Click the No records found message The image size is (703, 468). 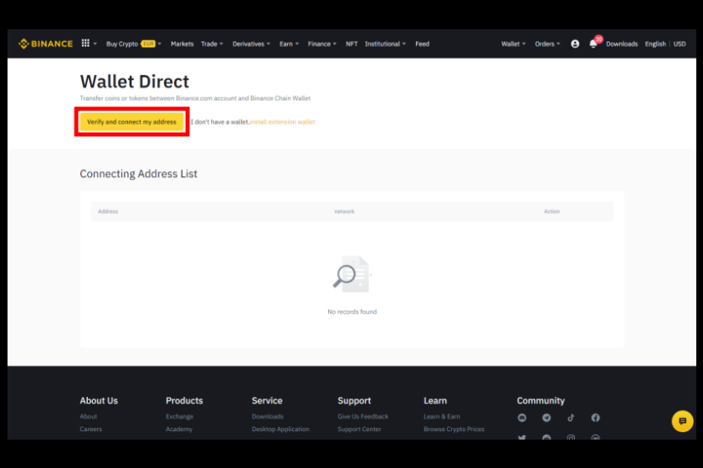point(352,312)
